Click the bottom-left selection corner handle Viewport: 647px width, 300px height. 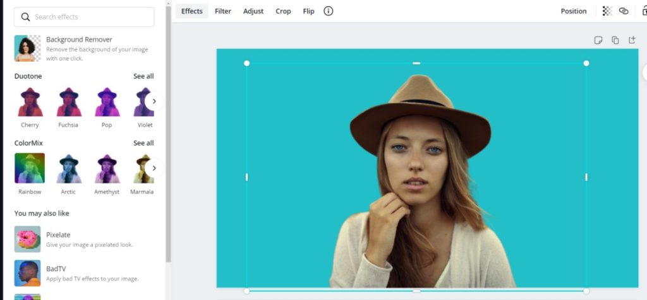coord(247,291)
